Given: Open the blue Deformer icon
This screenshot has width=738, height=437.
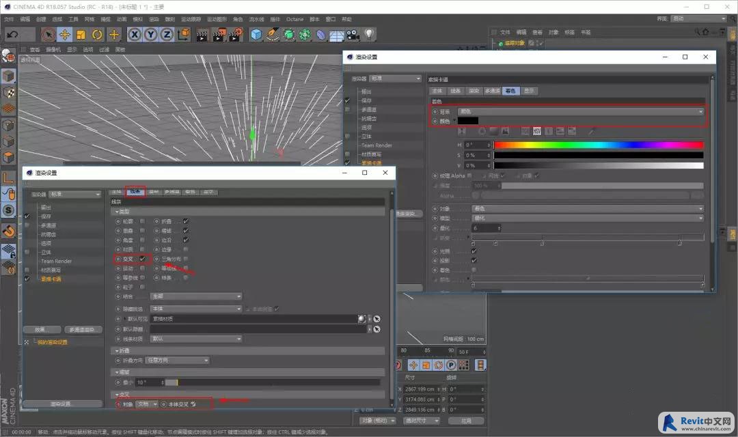Looking at the screenshot, I should tap(321, 34).
